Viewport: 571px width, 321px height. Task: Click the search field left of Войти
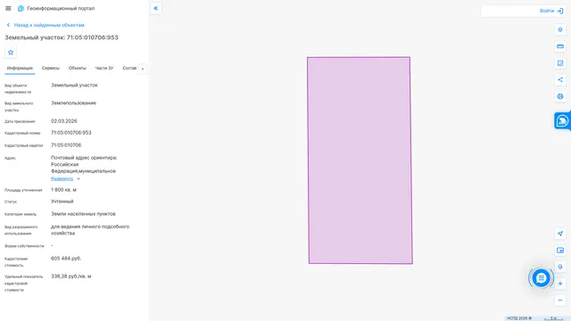tap(509, 11)
